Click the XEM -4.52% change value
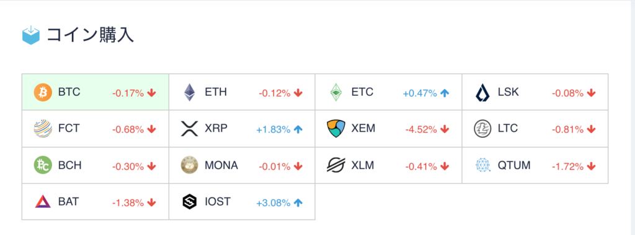 click(421, 130)
